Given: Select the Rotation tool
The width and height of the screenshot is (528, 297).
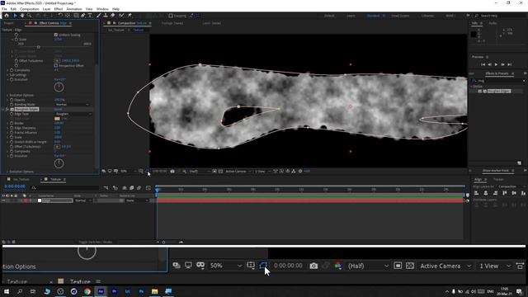Looking at the screenshot, I should [60, 16].
